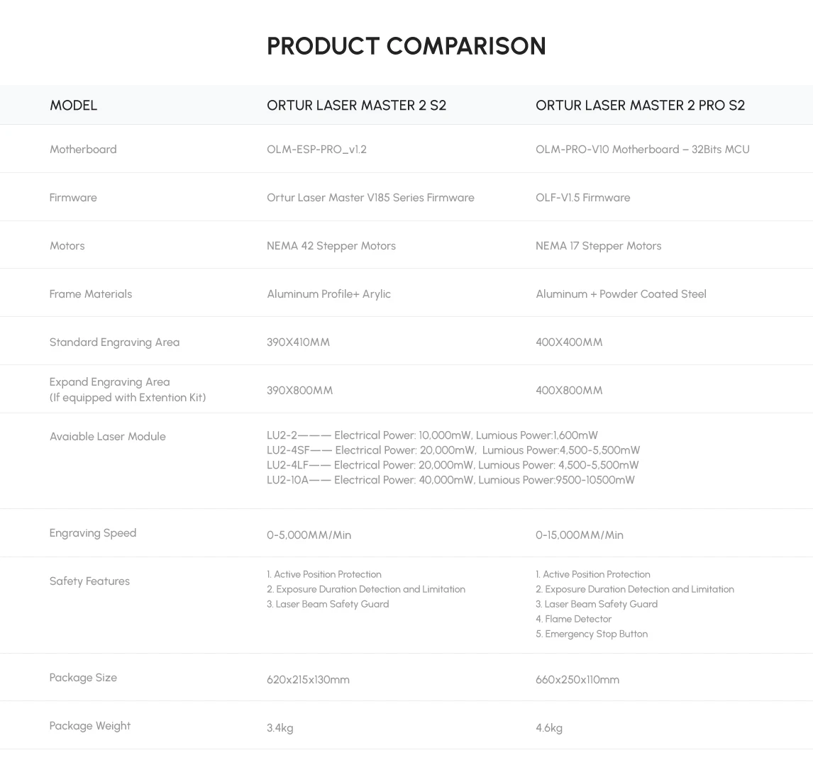Select Emergency Stop Button safety item
813x777 pixels.
(592, 634)
